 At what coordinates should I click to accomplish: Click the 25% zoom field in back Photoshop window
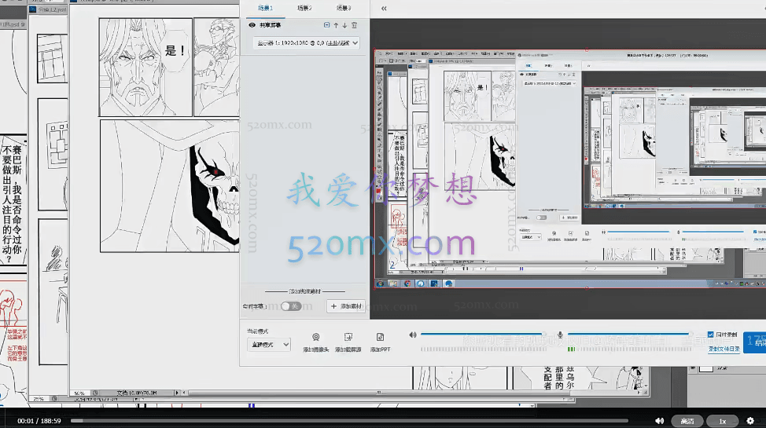tap(39, 399)
